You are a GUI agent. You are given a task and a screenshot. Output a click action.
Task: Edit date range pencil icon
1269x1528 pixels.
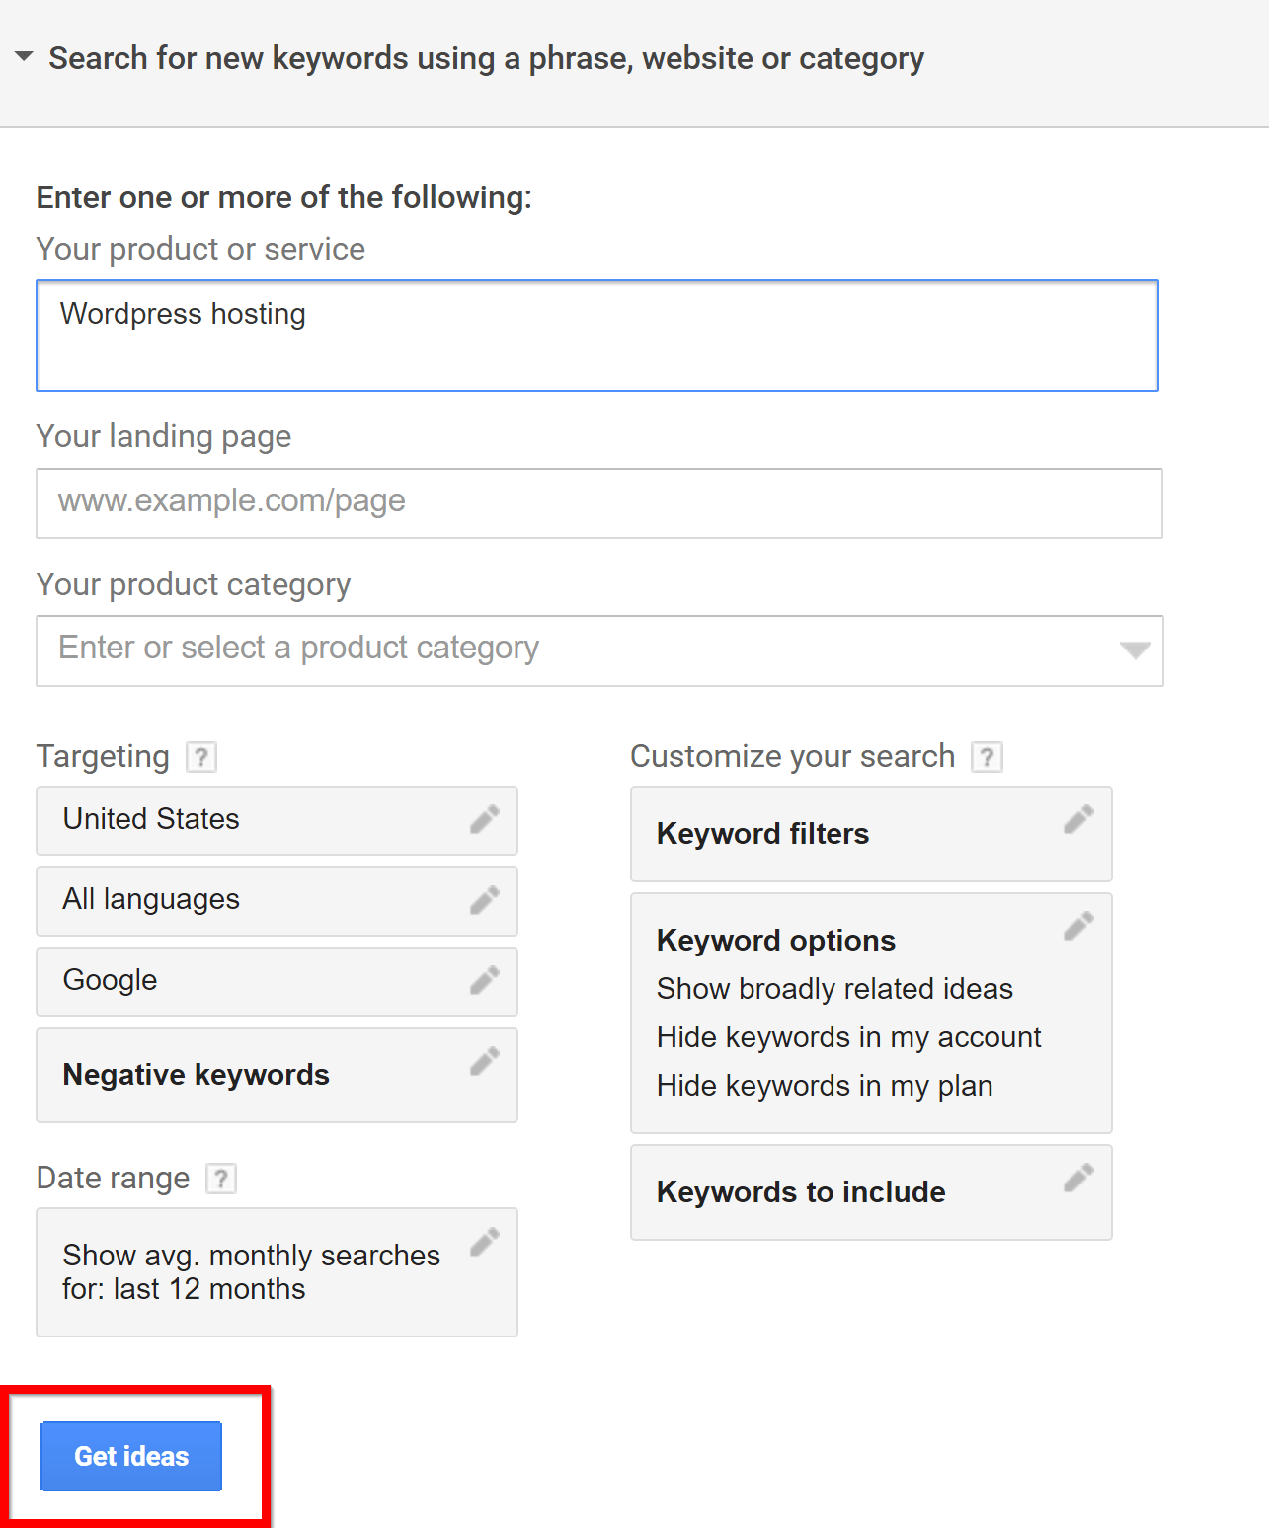484,1242
